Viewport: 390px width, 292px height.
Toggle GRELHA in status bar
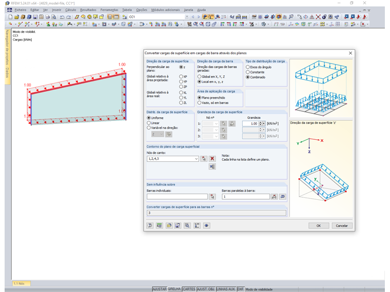click(174, 289)
